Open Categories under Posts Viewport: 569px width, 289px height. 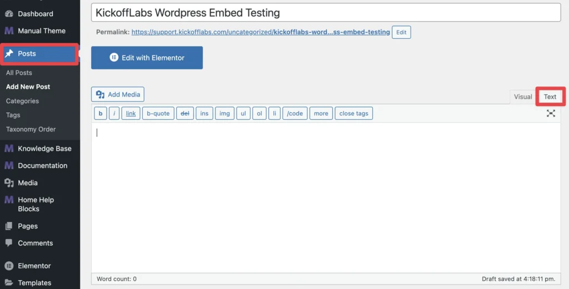click(x=22, y=101)
